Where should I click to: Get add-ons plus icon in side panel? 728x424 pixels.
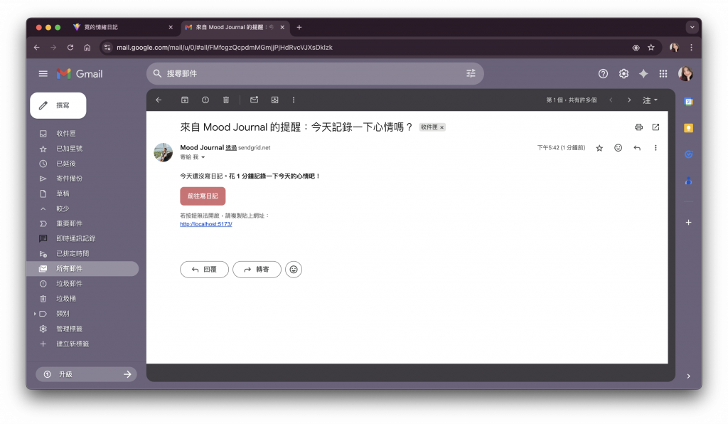point(688,223)
